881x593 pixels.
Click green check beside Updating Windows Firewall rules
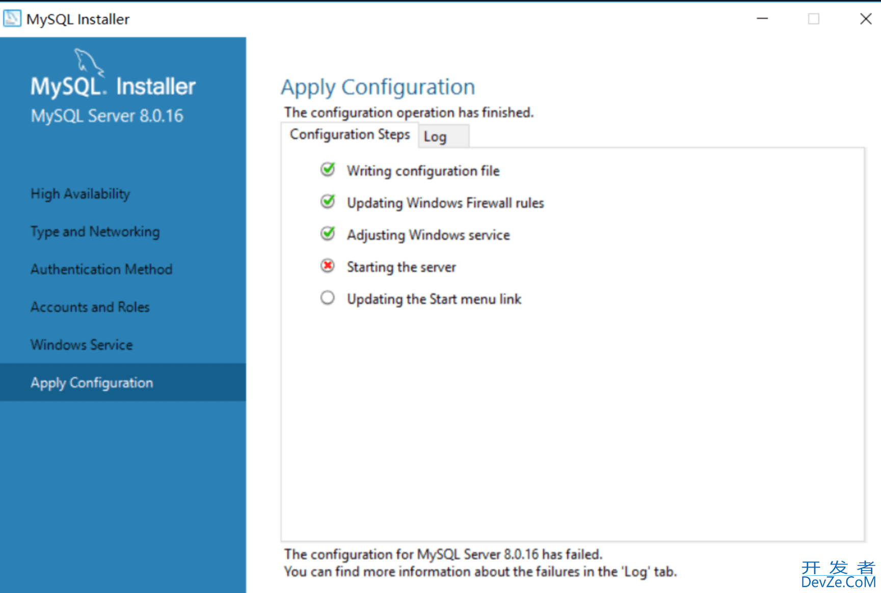328,202
